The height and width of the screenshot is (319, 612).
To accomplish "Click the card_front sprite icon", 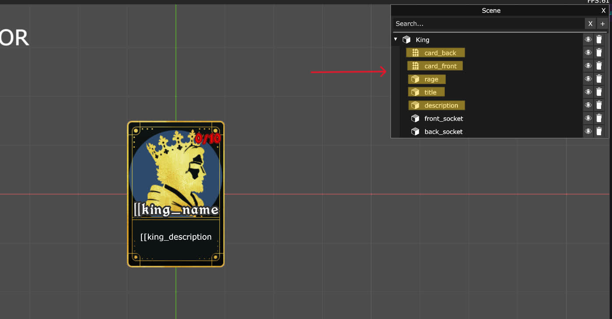I will [x=415, y=66].
